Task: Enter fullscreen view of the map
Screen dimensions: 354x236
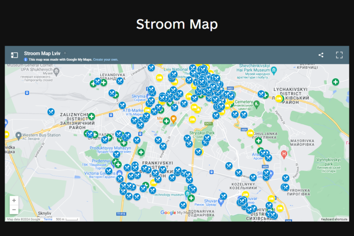Action: pos(339,55)
